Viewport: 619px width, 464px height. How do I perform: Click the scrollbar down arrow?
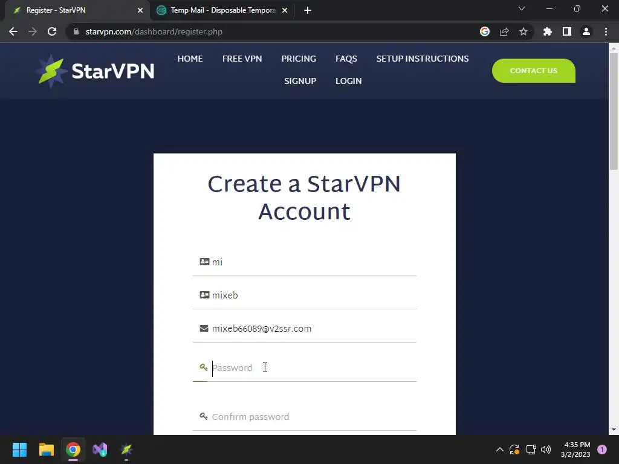(613, 430)
